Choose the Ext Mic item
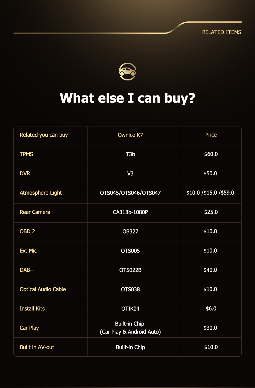This screenshot has width=255, height=388. pos(28,251)
